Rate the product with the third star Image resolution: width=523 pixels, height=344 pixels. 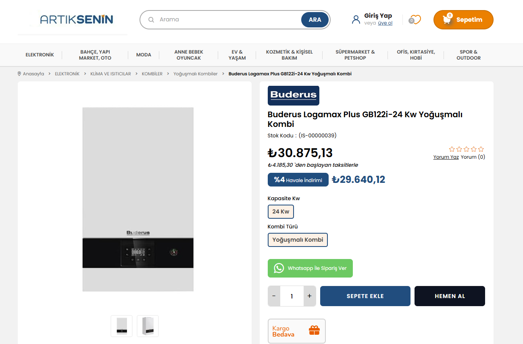(467, 149)
